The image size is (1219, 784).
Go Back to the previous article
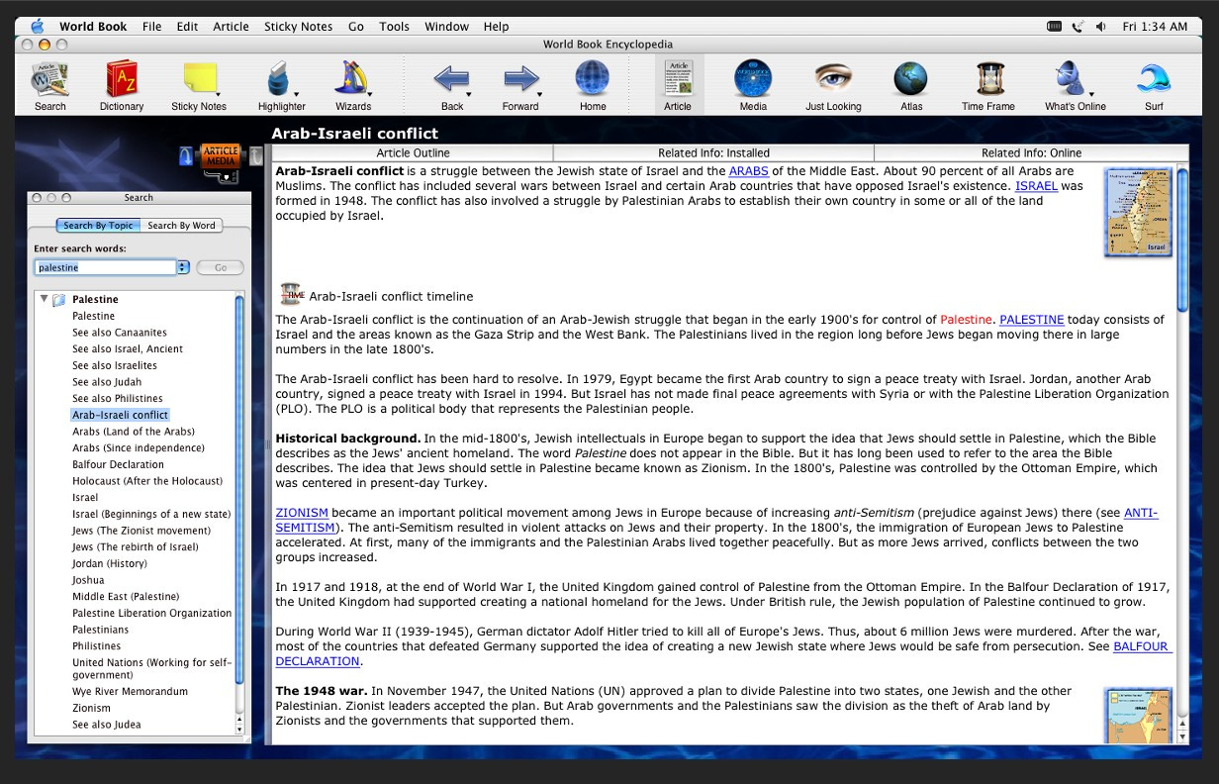click(x=450, y=79)
